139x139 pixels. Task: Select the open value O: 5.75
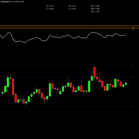(x=50, y=6)
